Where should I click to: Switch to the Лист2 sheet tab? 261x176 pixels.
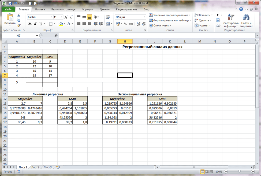(35, 167)
